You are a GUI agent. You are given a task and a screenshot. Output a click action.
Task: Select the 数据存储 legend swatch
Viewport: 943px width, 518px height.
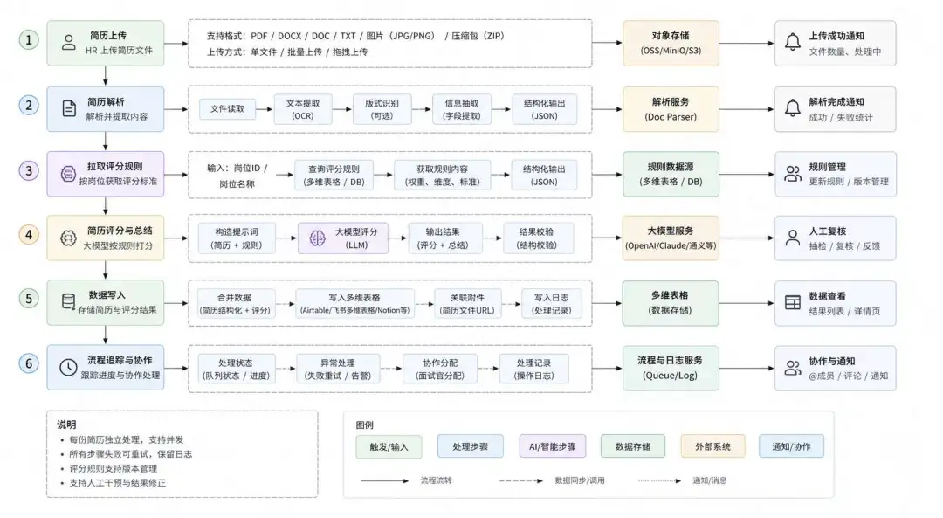[633, 446]
